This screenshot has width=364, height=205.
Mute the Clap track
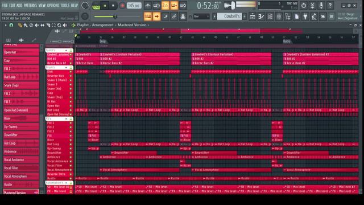pos(71,93)
